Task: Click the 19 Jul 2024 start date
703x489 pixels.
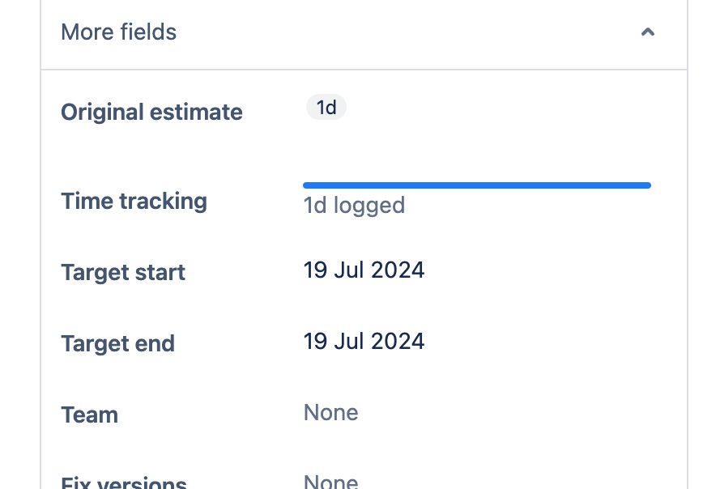Action: click(x=364, y=270)
